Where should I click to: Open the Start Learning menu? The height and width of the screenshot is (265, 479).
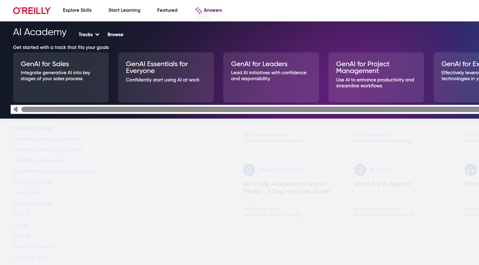(x=125, y=10)
